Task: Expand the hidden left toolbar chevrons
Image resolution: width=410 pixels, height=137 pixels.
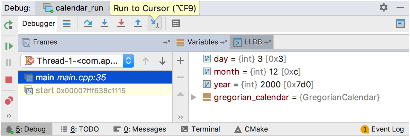Action: point(9,116)
